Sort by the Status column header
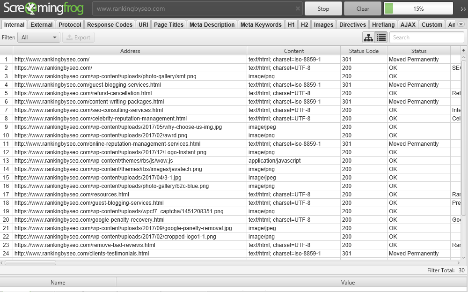Viewport: 468px width, 292px height. pos(419,51)
